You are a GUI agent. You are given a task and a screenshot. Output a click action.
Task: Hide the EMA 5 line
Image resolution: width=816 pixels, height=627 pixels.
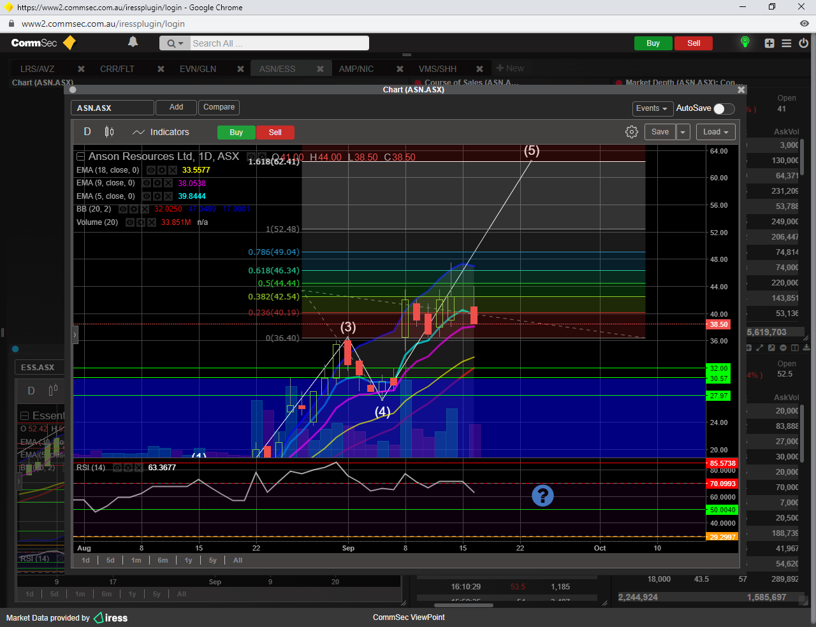(x=147, y=196)
